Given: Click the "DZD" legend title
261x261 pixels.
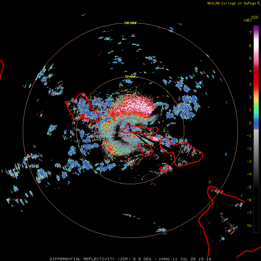Looking at the screenshot, I should (x=255, y=17).
